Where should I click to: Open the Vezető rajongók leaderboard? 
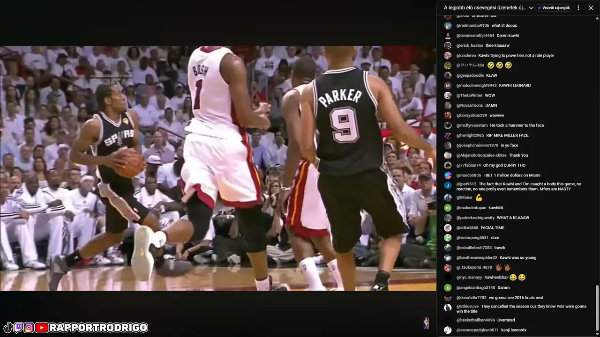[554, 7]
